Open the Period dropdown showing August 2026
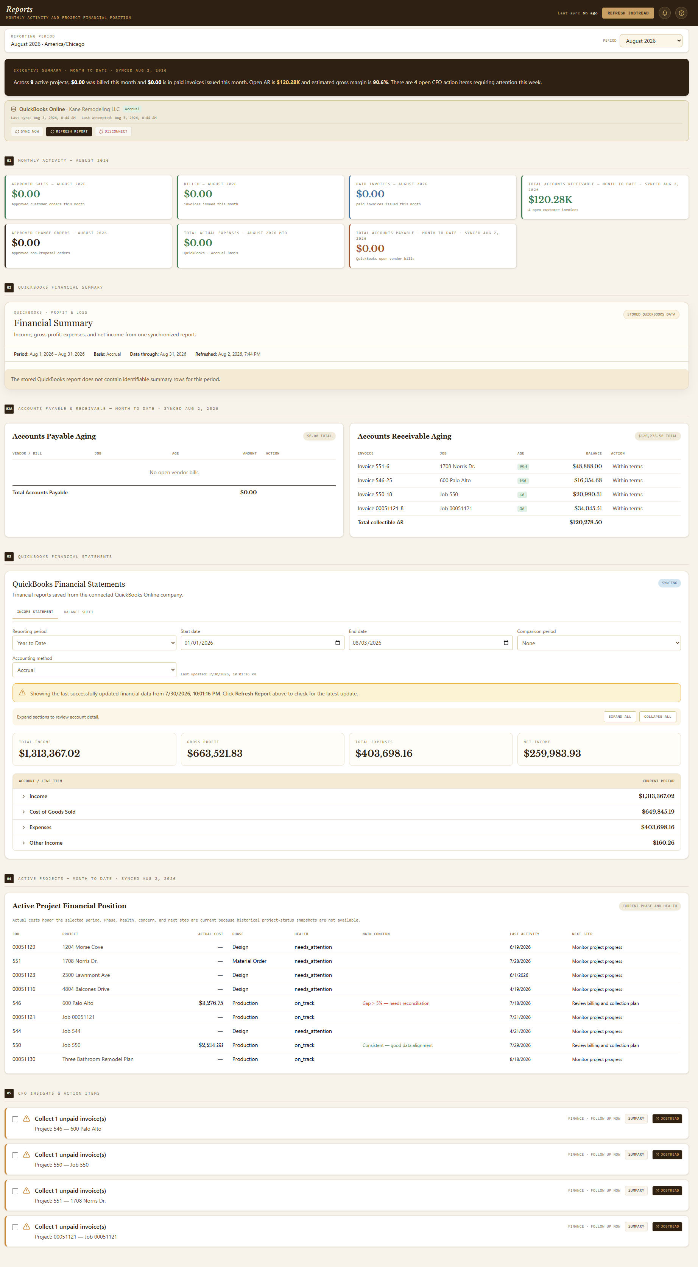 651,41
